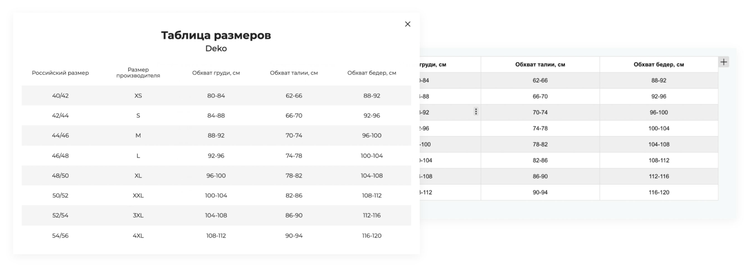Viewport: 755px width, 274px height.
Task: Click the 3XL manufacturer size cell
Action: [138, 216]
